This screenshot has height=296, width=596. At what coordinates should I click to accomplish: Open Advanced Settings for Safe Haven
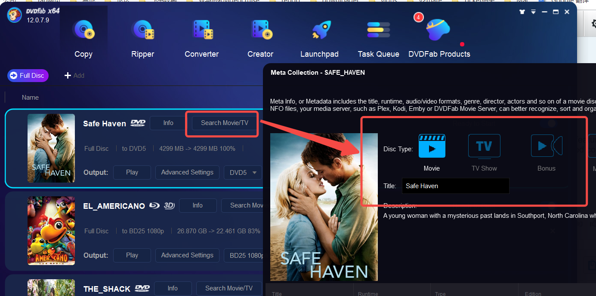(187, 172)
